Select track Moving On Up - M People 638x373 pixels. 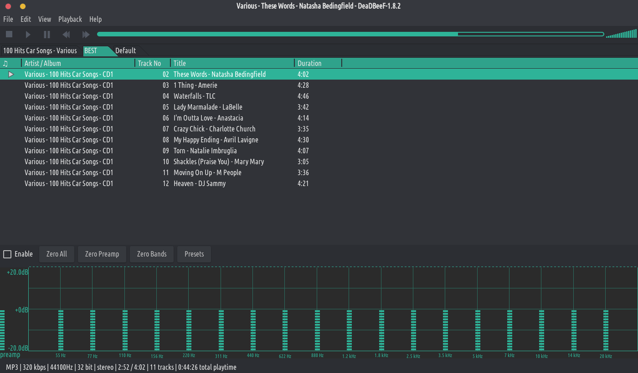(x=319, y=172)
